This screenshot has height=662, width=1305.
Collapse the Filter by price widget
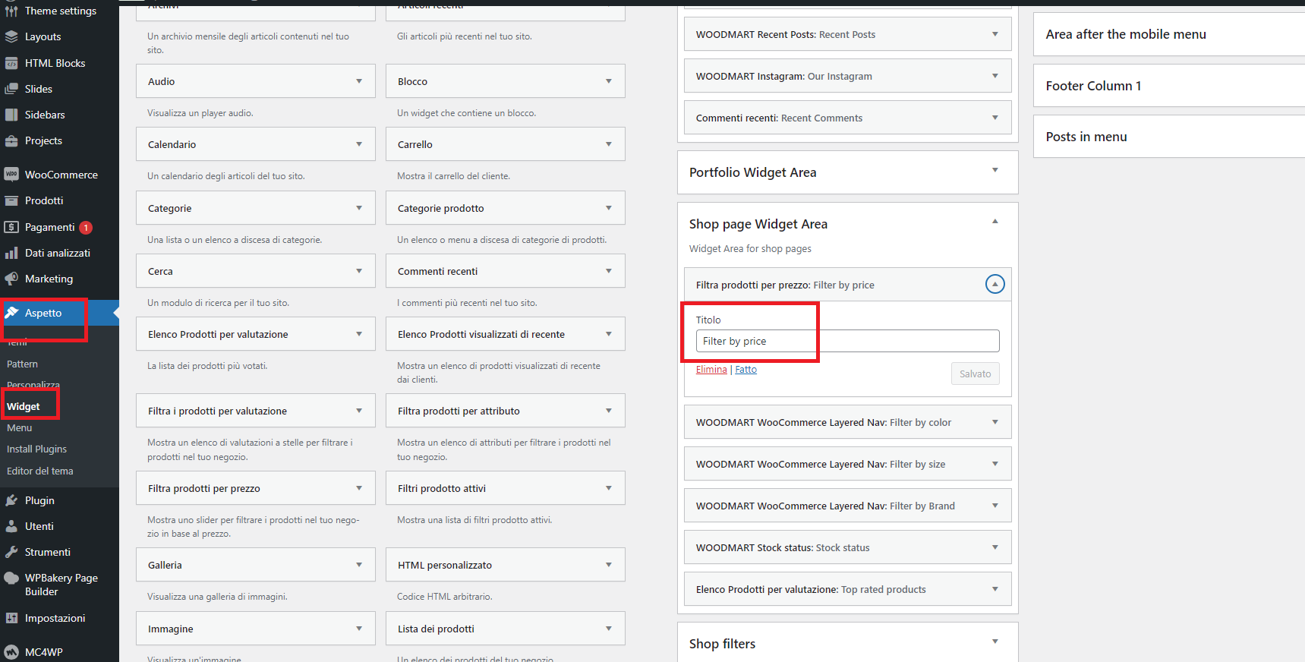coord(995,284)
